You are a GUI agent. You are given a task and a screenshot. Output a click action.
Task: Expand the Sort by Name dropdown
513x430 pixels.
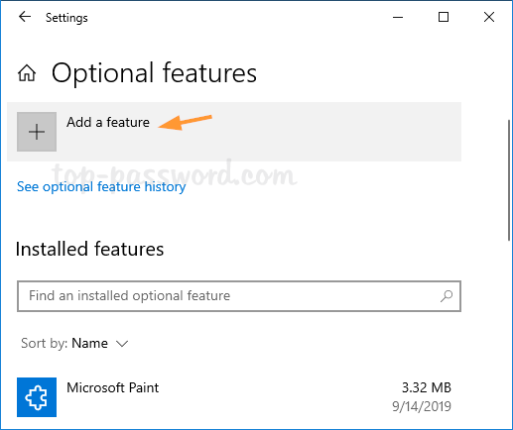pos(74,344)
